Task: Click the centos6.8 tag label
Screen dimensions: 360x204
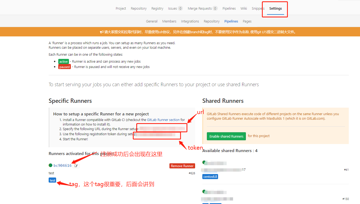Action: point(210,176)
